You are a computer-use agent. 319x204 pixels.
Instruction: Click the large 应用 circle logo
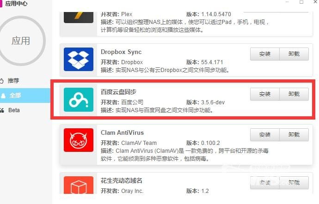[21, 41]
